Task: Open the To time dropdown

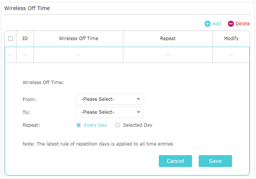Action: tap(110, 112)
